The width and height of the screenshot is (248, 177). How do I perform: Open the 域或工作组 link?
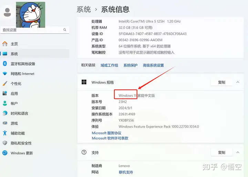[x=109, y=65]
